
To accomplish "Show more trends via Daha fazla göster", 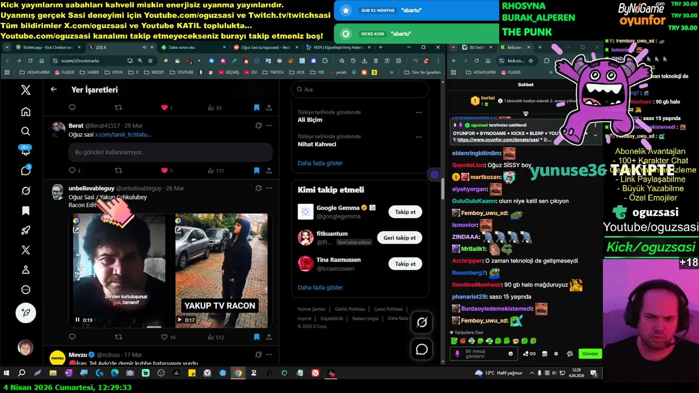I will 320,163.
